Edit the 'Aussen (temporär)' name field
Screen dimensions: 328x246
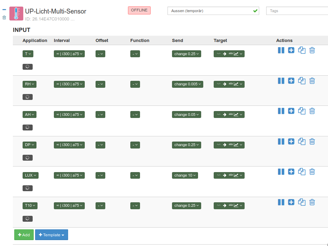click(213, 11)
